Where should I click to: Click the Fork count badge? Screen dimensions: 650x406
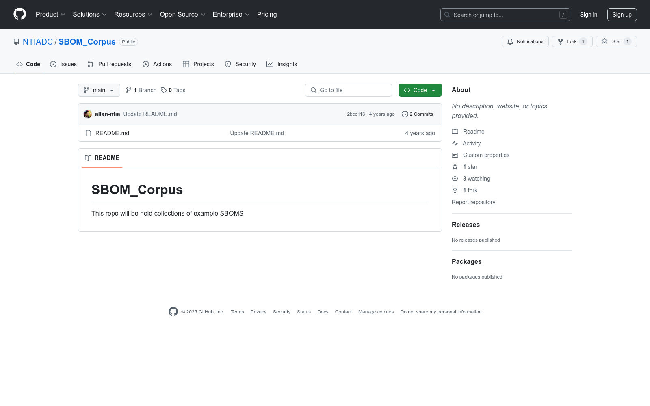(583, 41)
